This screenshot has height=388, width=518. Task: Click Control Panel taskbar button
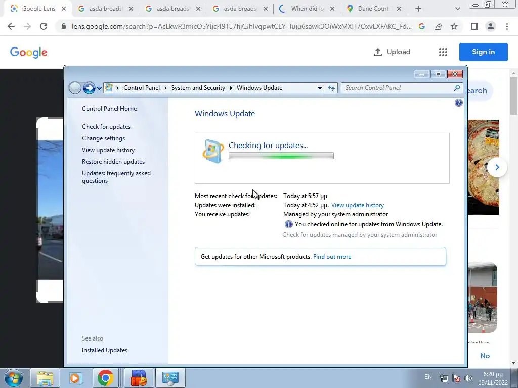(x=170, y=378)
